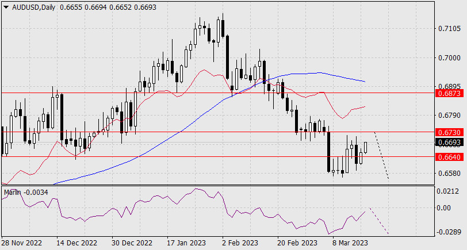
Task: Select the 0.6730 price level tag
Action: pyautogui.click(x=450, y=132)
